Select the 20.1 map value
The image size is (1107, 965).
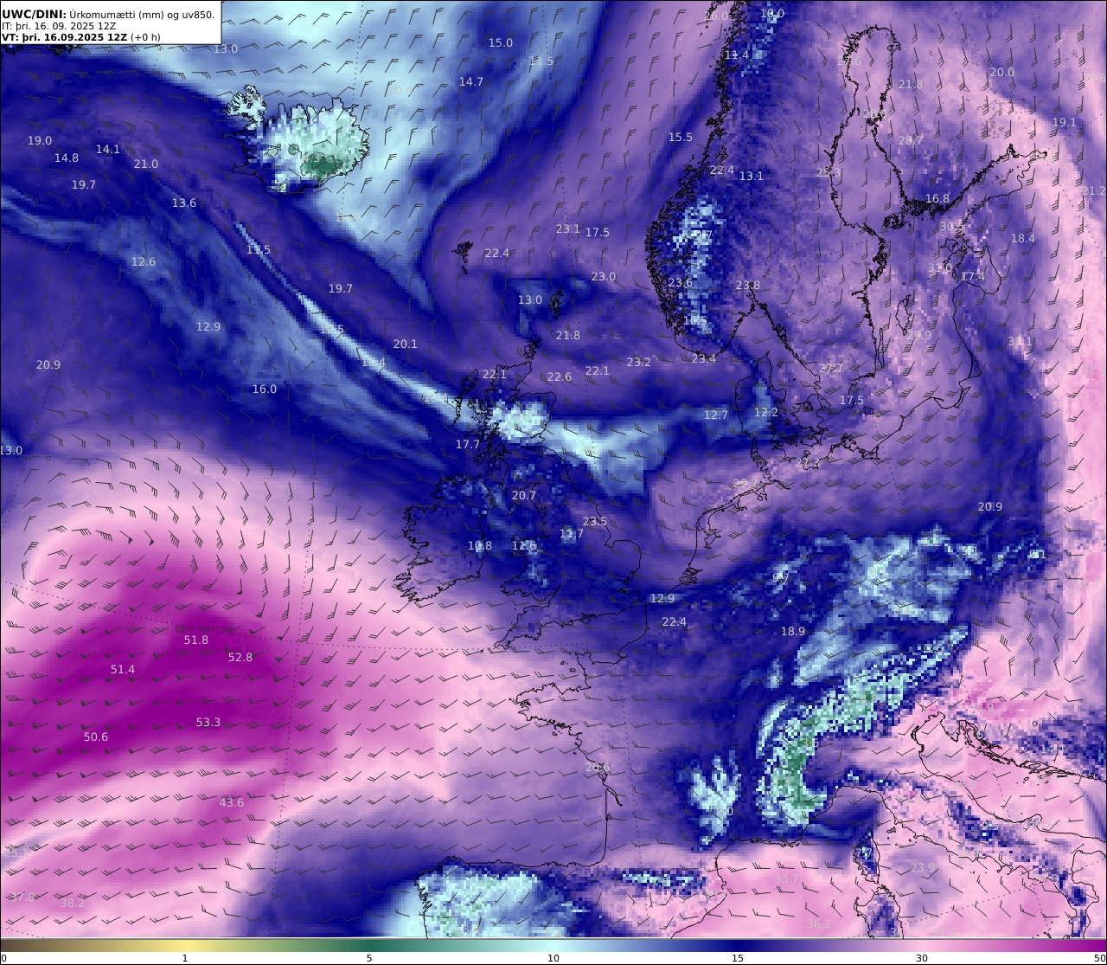coord(406,344)
